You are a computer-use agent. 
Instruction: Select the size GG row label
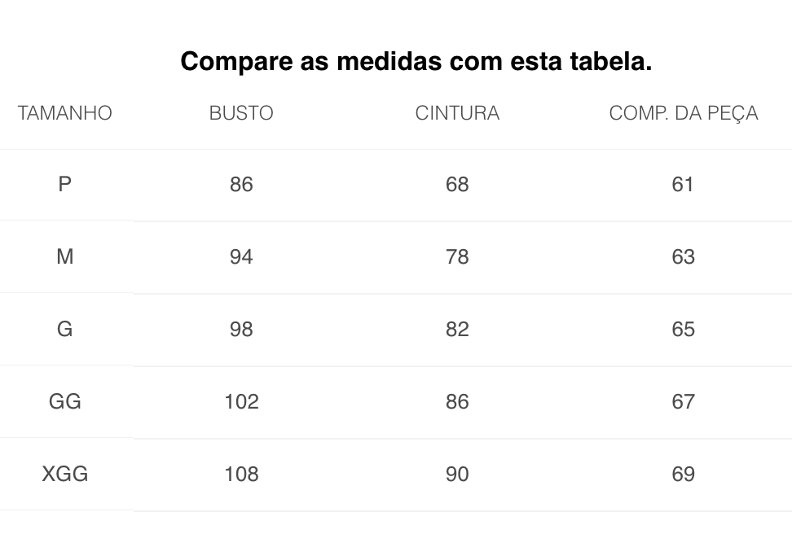64,401
